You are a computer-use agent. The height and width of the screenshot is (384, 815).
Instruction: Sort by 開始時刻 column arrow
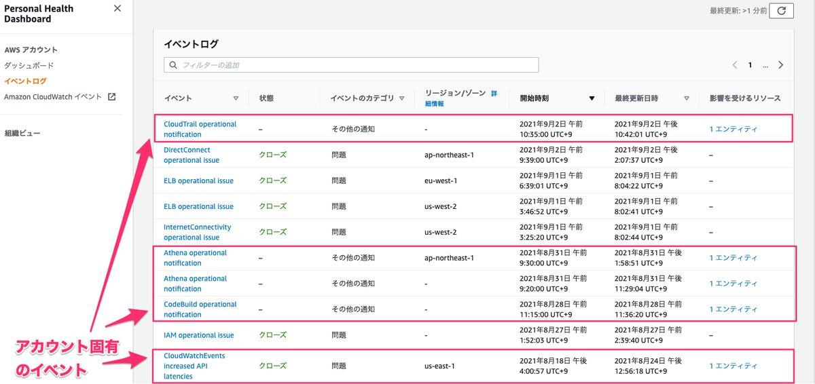592,98
